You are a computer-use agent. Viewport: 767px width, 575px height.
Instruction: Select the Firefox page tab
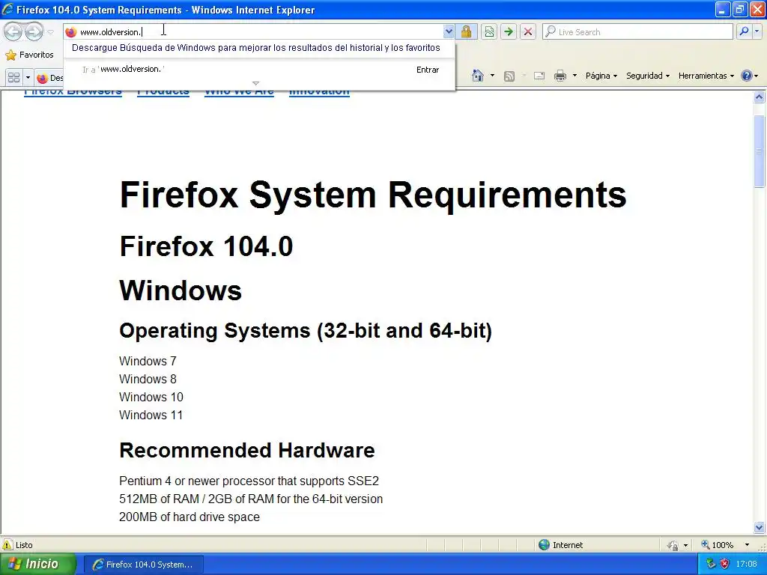49,78
